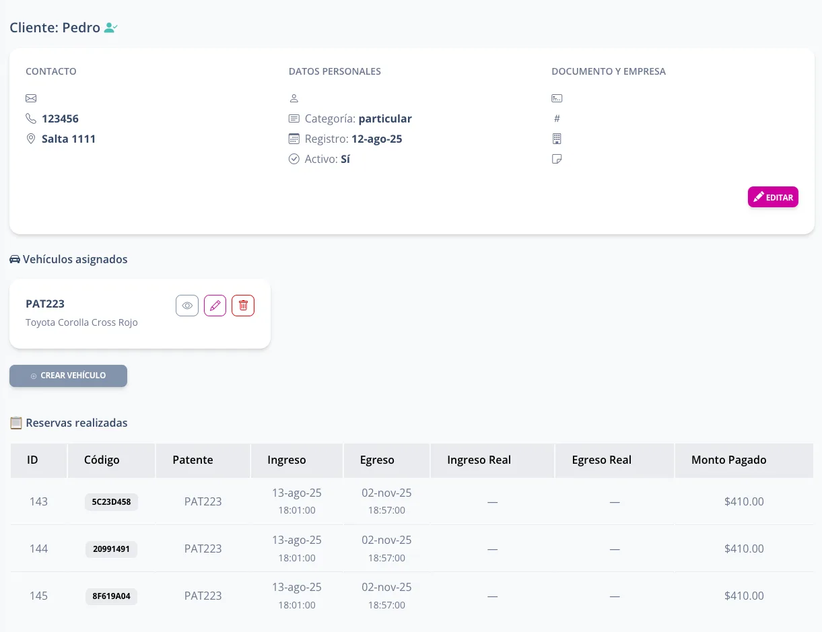This screenshot has height=632, width=822.
Task: Click the Monto Pagado column header
Action: tap(728, 460)
